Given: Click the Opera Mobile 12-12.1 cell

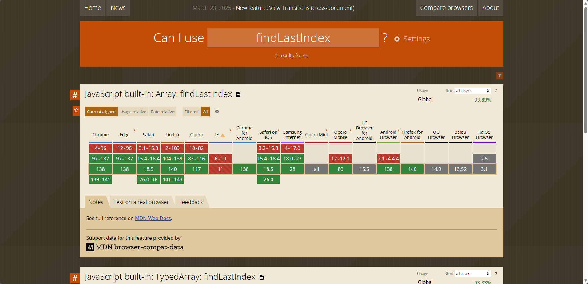Looking at the screenshot, I should pos(340,159).
